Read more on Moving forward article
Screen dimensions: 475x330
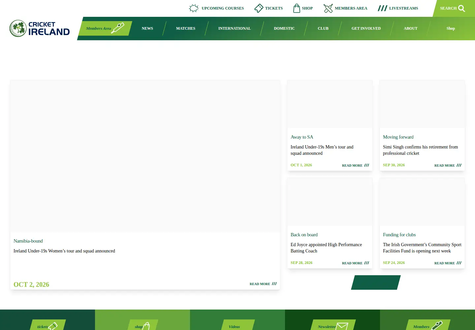click(x=448, y=165)
